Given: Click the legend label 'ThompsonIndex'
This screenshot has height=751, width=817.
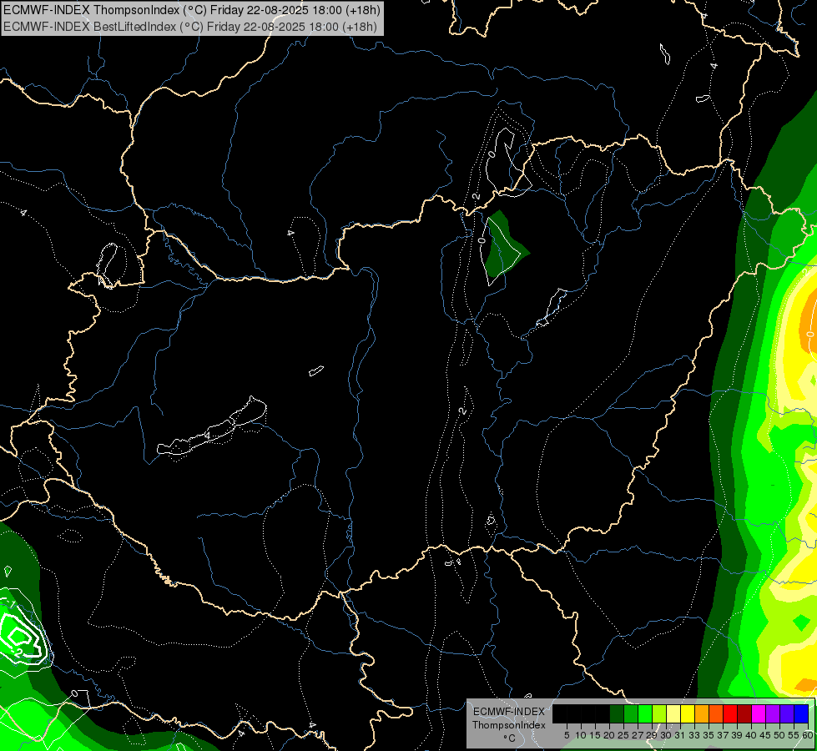Looking at the screenshot, I should click(509, 725).
